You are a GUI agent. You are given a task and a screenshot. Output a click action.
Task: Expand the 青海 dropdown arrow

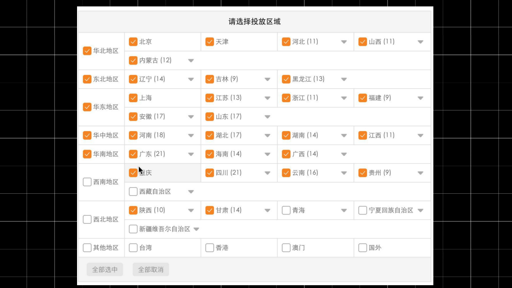[344, 211]
